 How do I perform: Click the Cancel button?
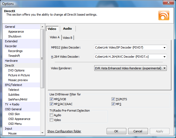tap(138, 131)
